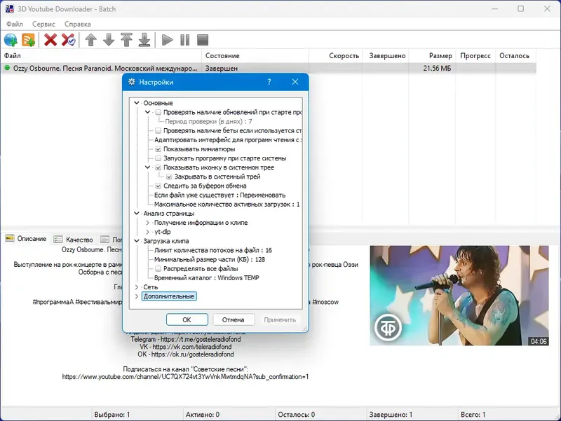Switch to the "Качество" tab
The width and height of the screenshot is (561, 421).
[74, 240]
